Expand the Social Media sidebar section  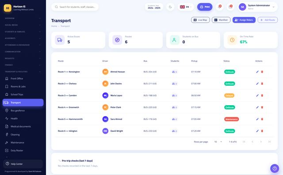23,25
